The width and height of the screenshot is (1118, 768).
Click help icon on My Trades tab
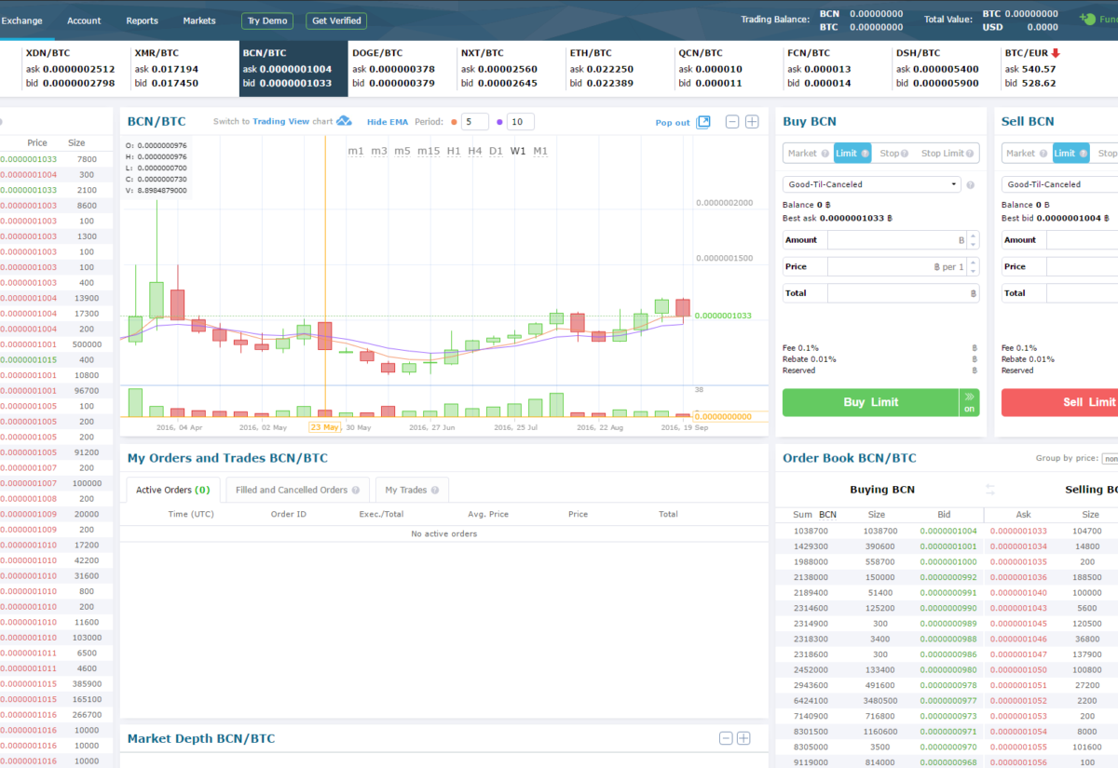pyautogui.click(x=434, y=490)
